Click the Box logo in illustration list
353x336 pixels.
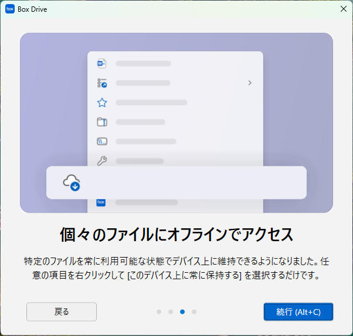pos(101,203)
